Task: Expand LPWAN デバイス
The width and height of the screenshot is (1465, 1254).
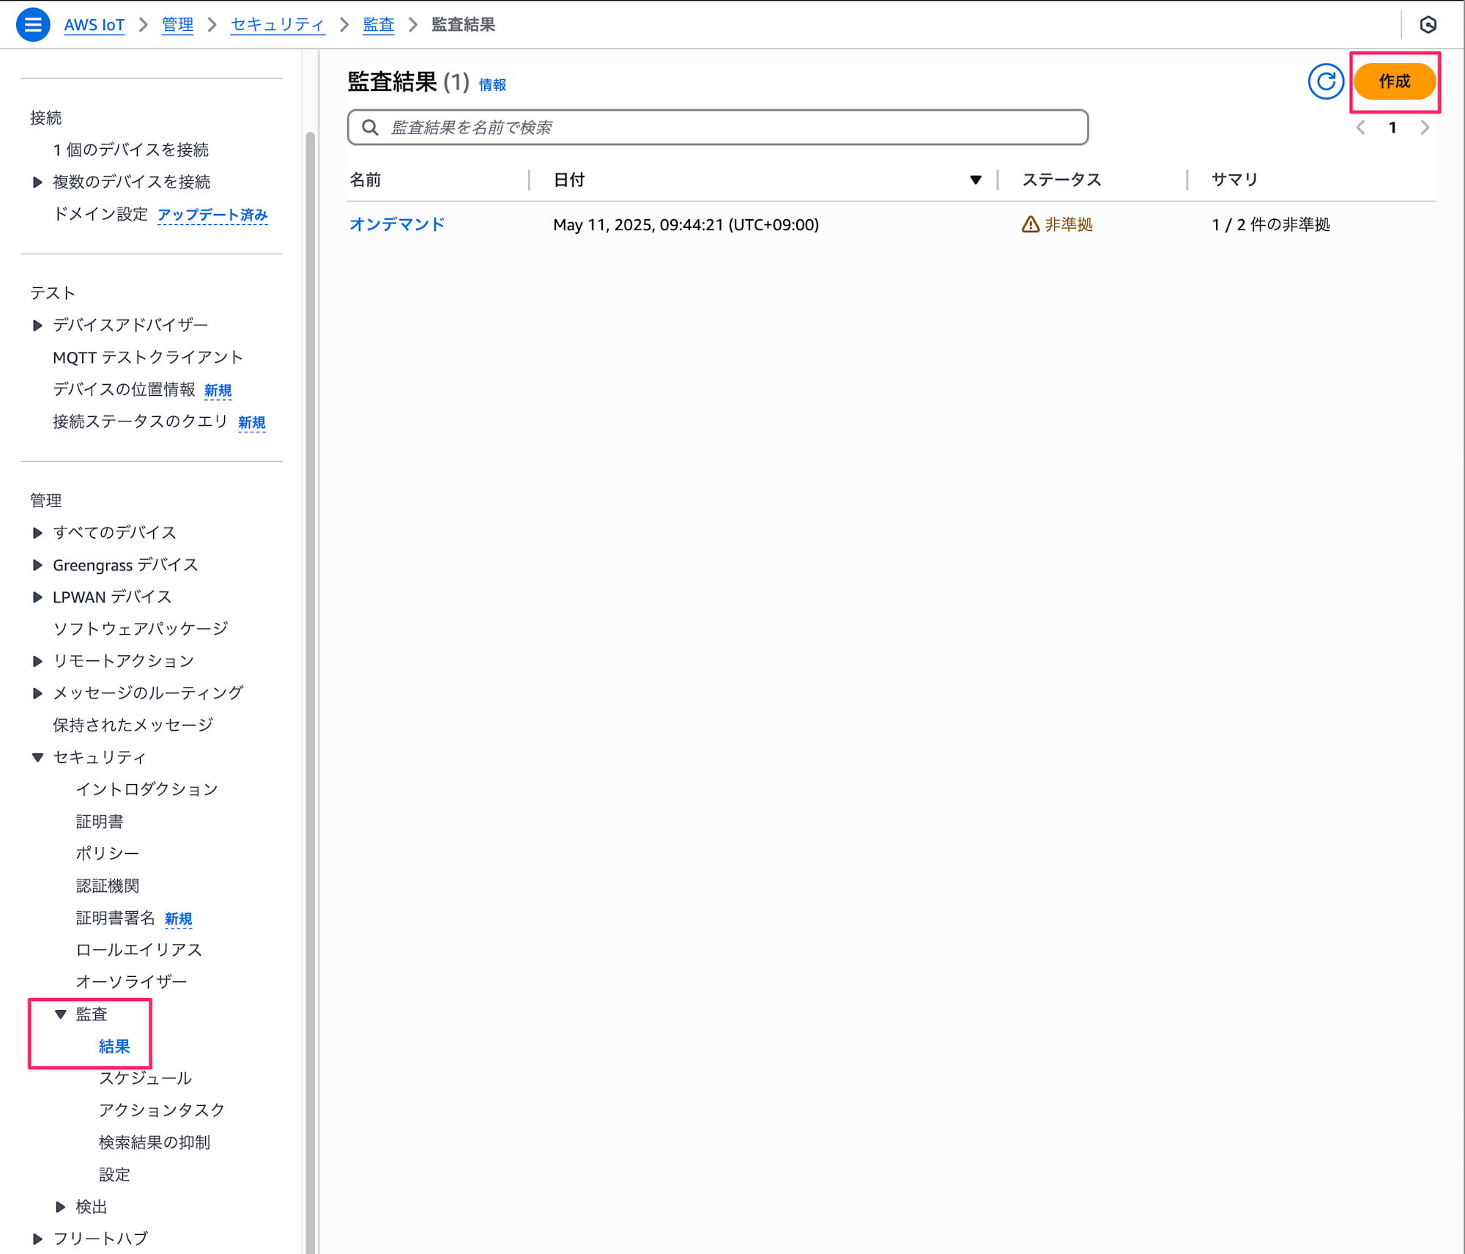Action: click(x=37, y=597)
